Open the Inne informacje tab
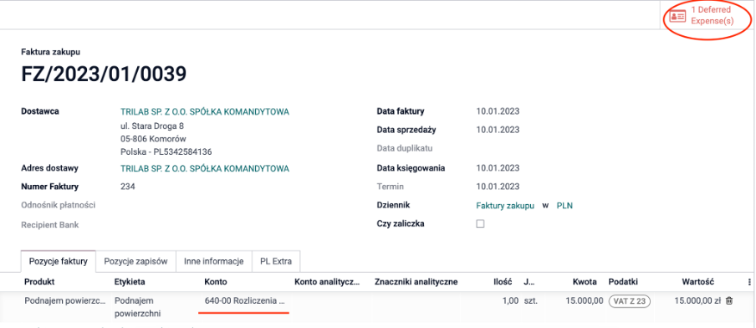Image resolution: width=756 pixels, height=328 pixels. click(214, 261)
